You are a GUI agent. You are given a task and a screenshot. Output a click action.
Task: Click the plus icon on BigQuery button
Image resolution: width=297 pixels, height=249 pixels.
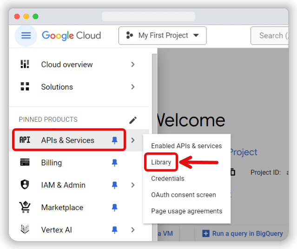pos(206,234)
